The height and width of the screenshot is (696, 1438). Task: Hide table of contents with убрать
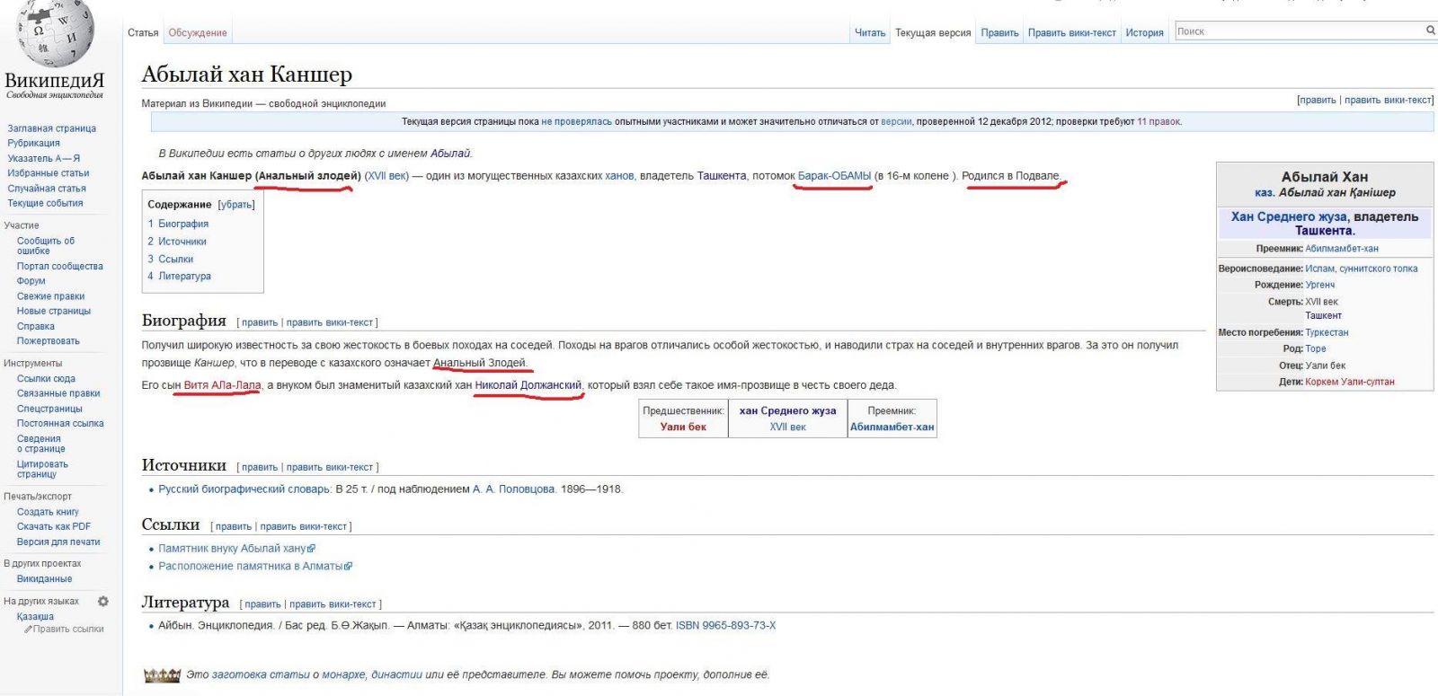point(236,205)
